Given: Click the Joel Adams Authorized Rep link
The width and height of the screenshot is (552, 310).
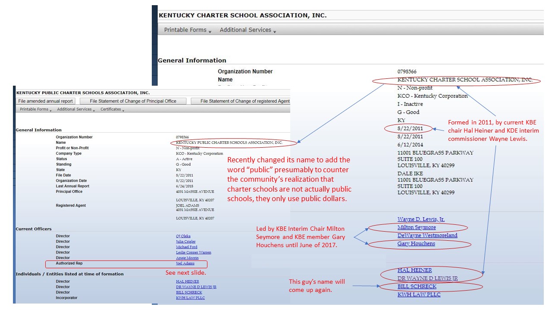Looking at the screenshot, I should tap(185, 263).
